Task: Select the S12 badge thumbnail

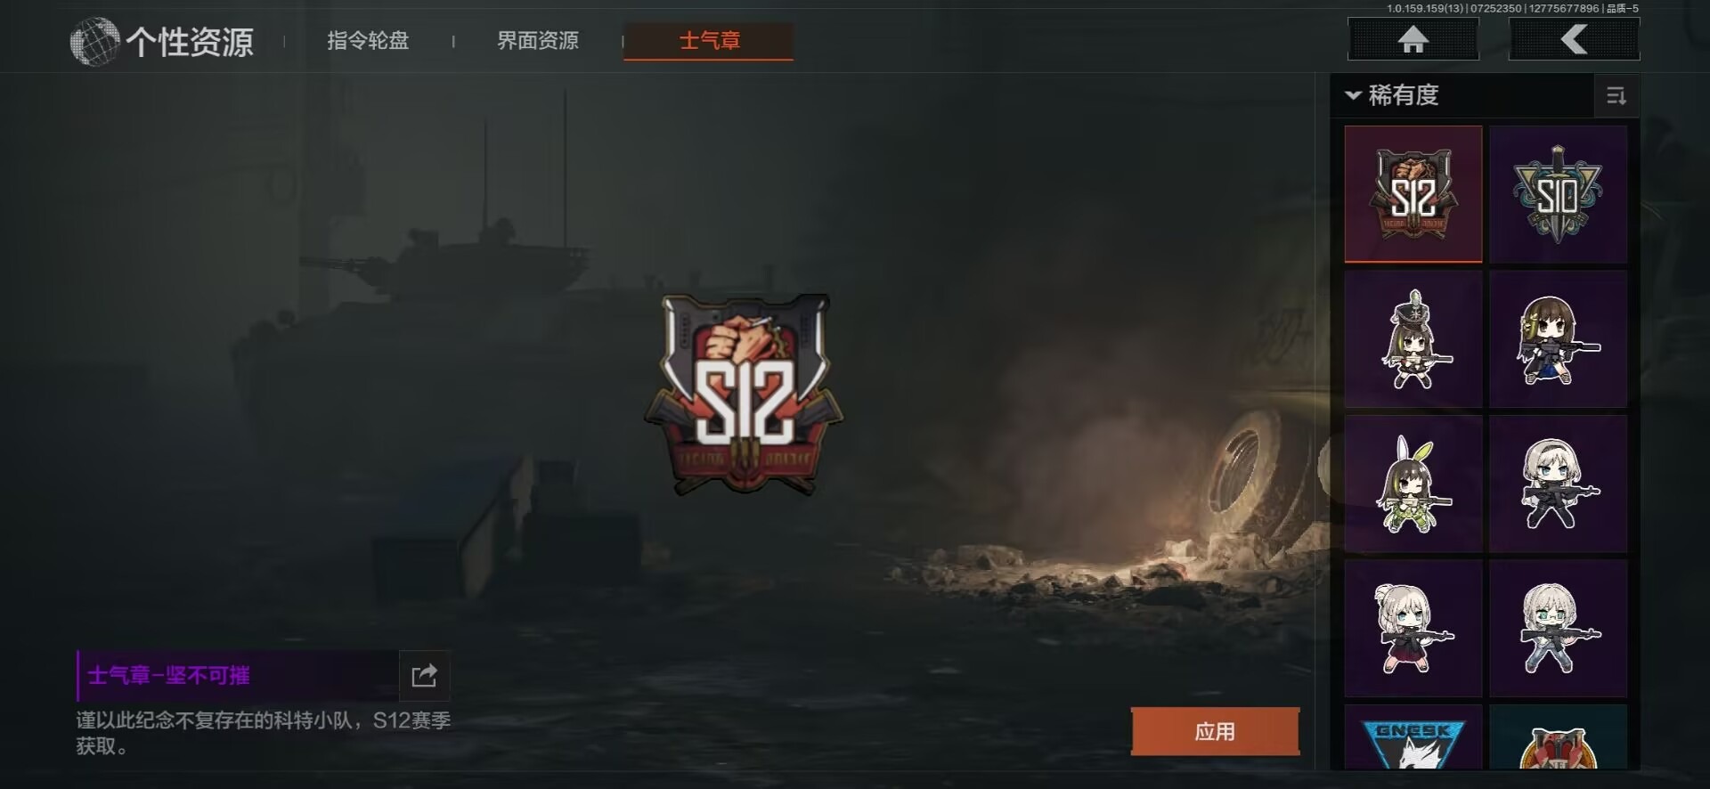Action: click(x=1413, y=194)
